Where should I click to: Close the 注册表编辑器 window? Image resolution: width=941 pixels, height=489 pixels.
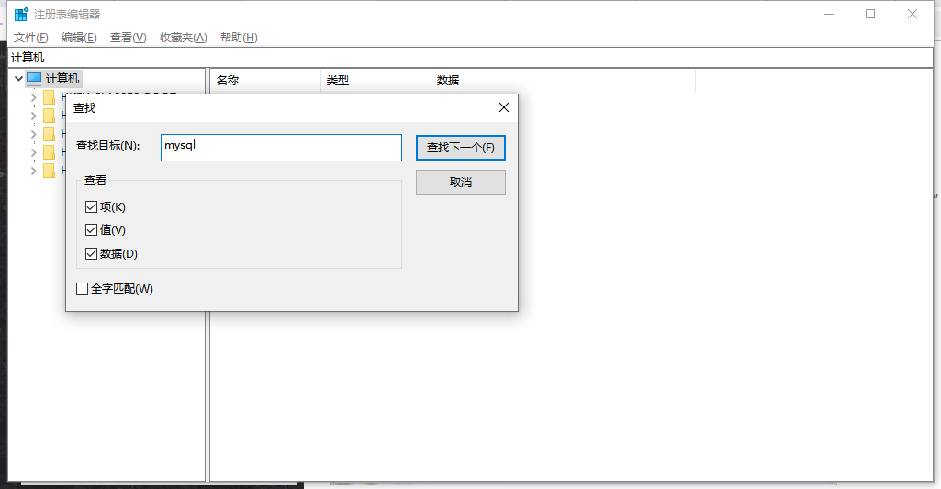[x=913, y=14]
